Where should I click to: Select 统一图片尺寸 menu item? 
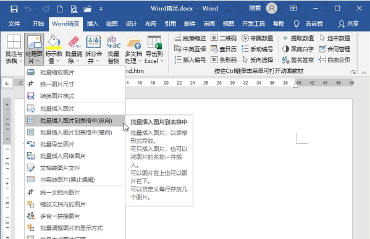point(75,84)
